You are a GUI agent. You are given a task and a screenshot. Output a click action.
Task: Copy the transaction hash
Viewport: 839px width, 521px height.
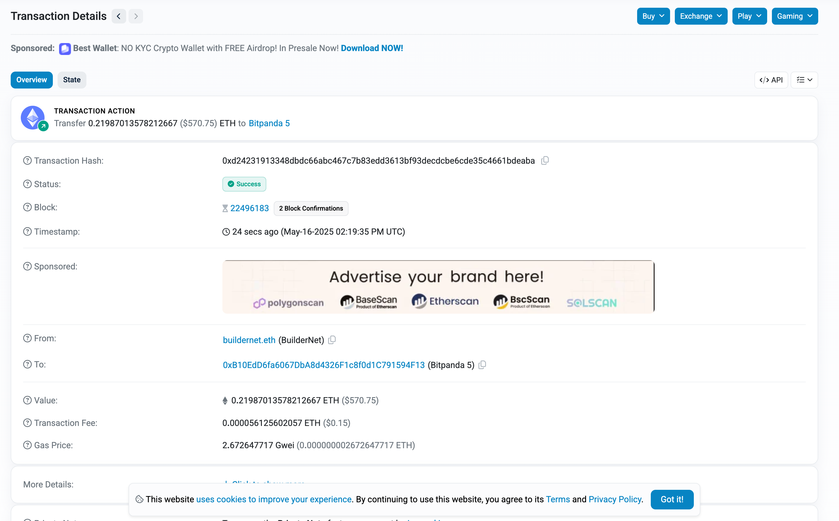tap(544, 161)
